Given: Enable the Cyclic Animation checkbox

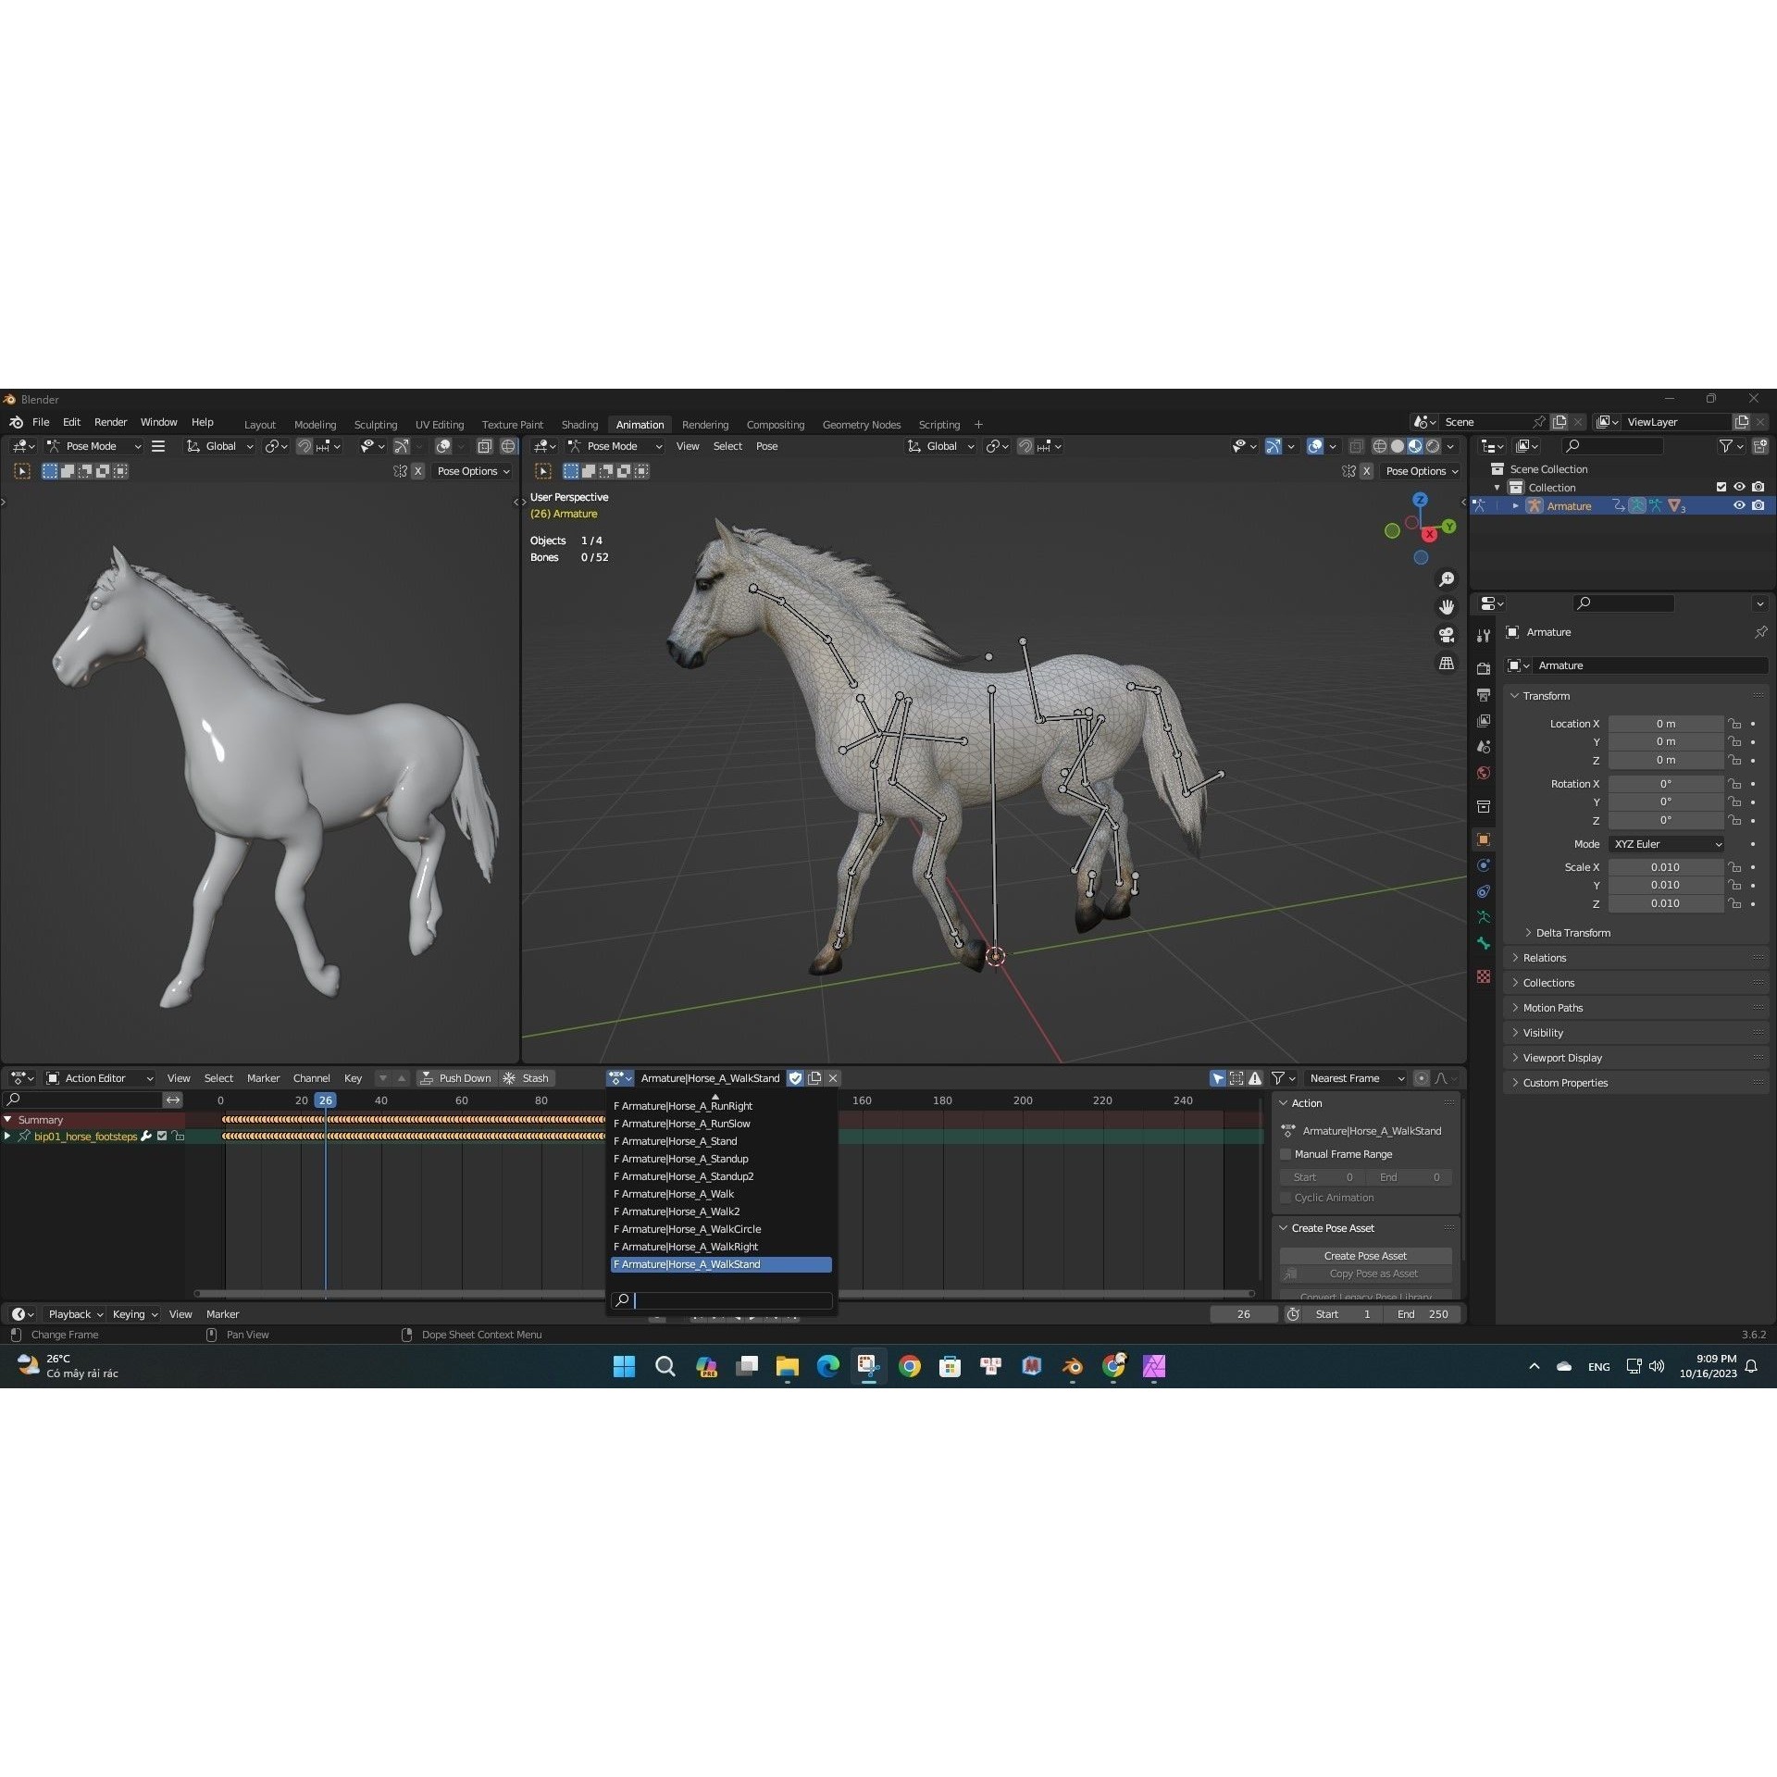Looking at the screenshot, I should coord(1286,1197).
